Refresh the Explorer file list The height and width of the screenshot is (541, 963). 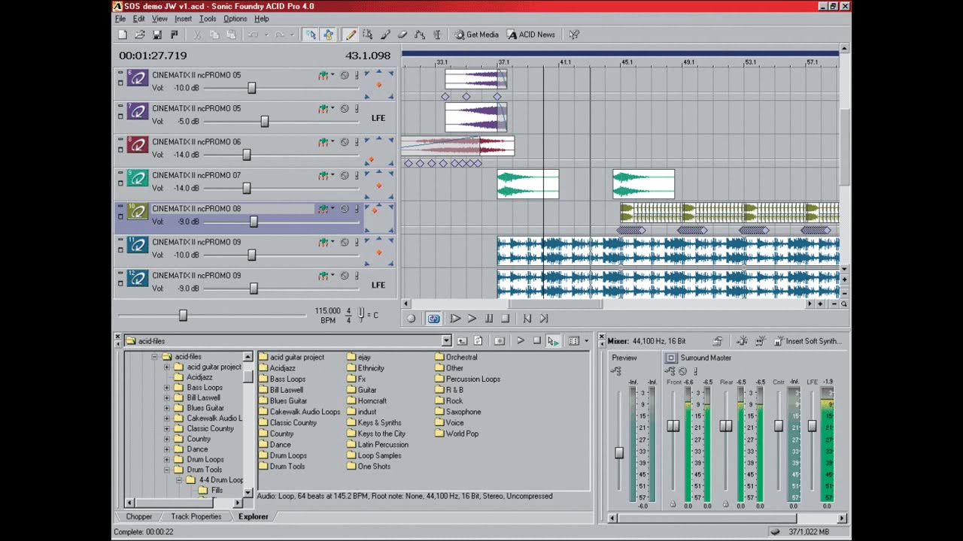coord(478,341)
